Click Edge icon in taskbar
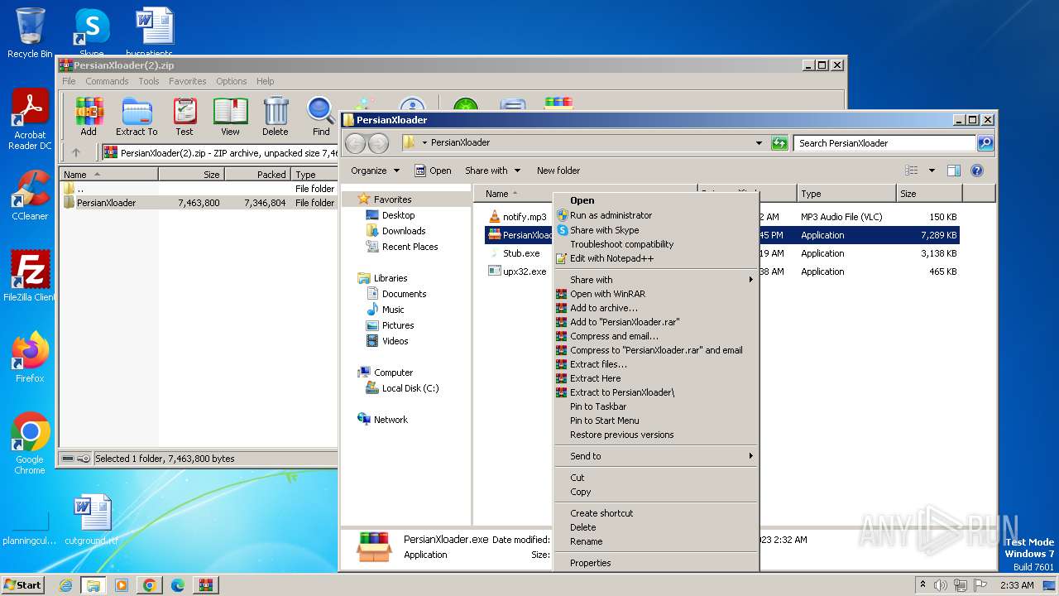 [x=177, y=585]
